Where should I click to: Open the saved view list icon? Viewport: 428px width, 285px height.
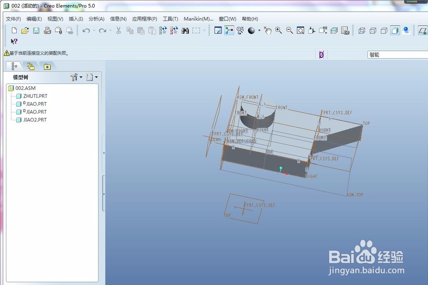(323, 30)
